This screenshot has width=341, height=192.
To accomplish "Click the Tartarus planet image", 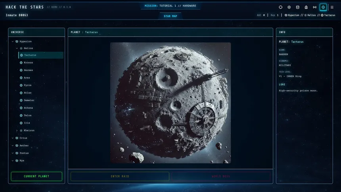I will 170,103.
